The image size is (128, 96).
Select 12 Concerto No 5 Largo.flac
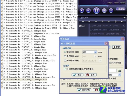pos(39,6)
